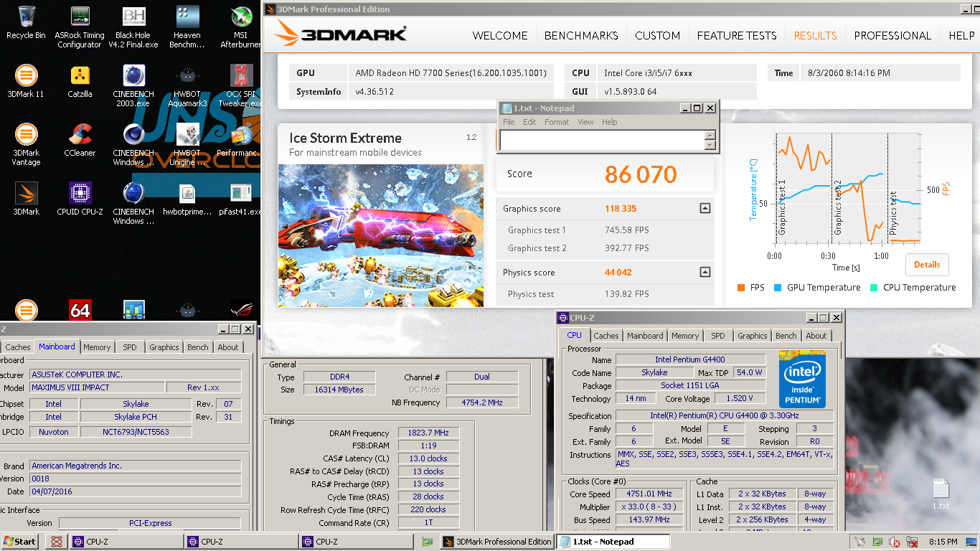
Task: Switch to 3DMark Professional Edition taskbar button
Action: tap(496, 542)
